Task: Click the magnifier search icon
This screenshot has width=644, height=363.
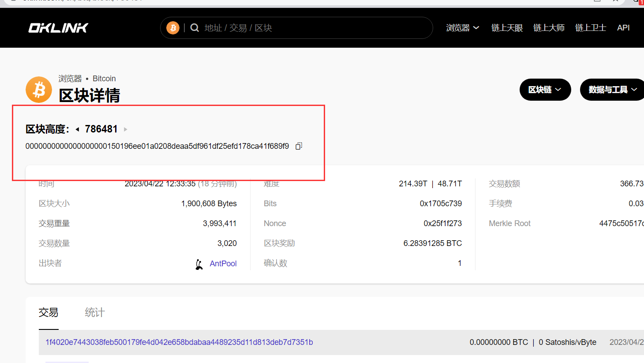Action: [x=195, y=28]
